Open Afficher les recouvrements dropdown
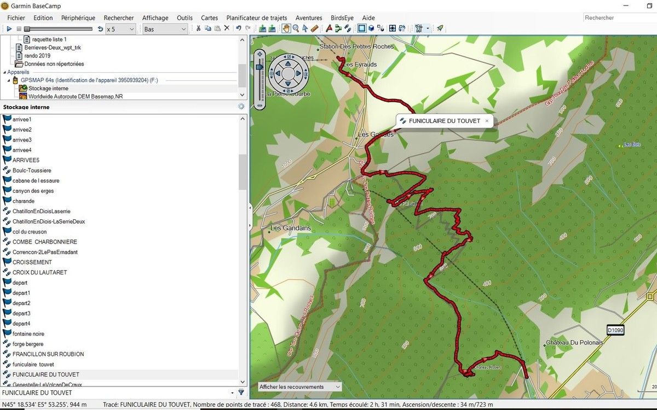The image size is (657, 410). (x=299, y=386)
